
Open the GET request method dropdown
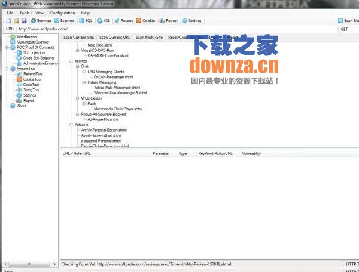click(348, 29)
